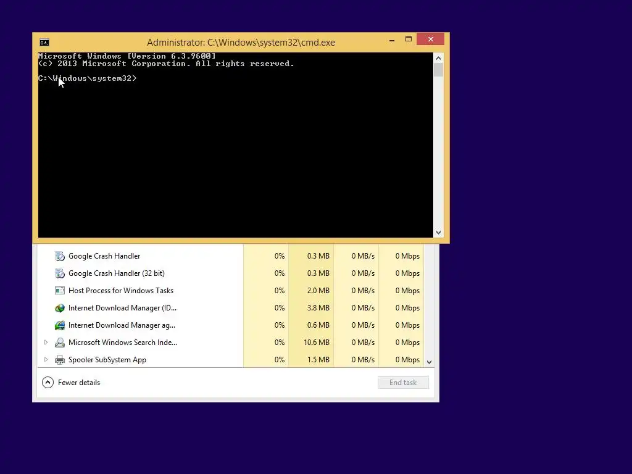Screen dimensions: 632x474
Task: Click 0.6 MB memory value
Action: click(318, 325)
